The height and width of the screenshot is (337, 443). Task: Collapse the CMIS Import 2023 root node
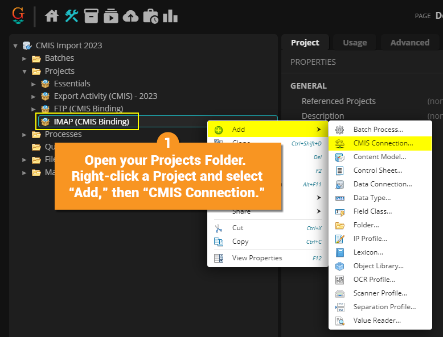click(15, 45)
